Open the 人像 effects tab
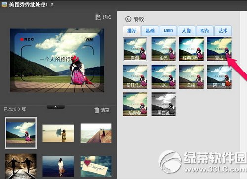Viewport: 247px width, 179px height. 186,31
